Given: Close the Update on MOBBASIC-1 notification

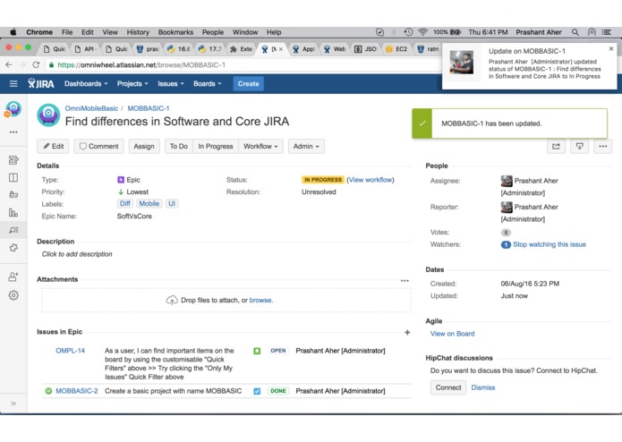Looking at the screenshot, I should [611, 48].
